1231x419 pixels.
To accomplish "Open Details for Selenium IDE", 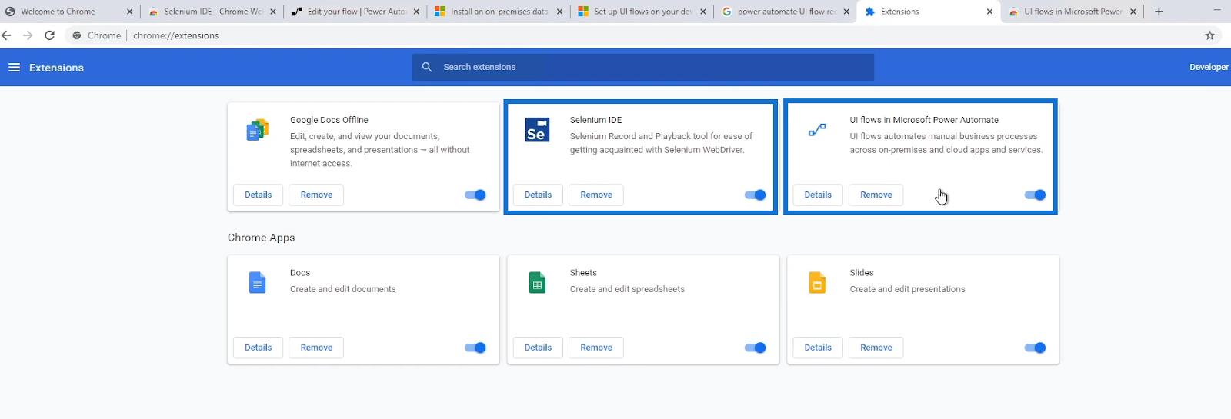I will 538,195.
